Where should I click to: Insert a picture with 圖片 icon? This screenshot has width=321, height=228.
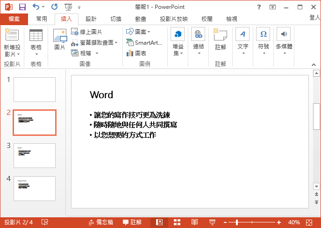pos(60,40)
